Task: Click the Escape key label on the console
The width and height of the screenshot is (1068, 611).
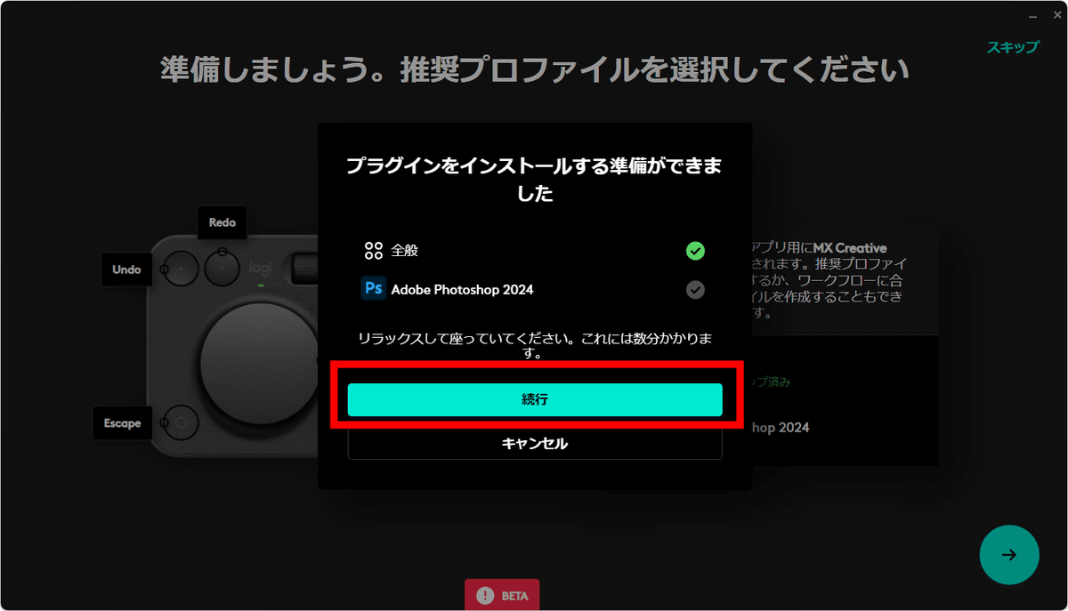Action: coord(124,423)
